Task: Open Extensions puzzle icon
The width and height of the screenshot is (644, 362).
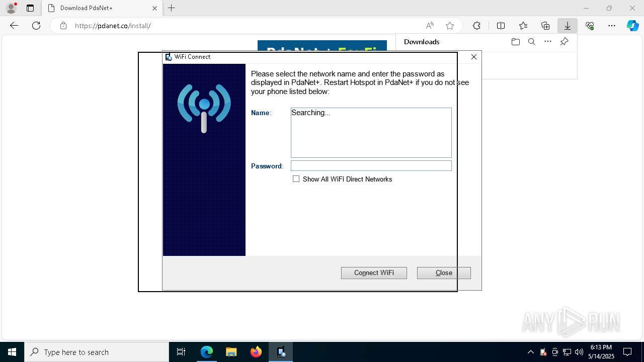Action: [x=476, y=26]
